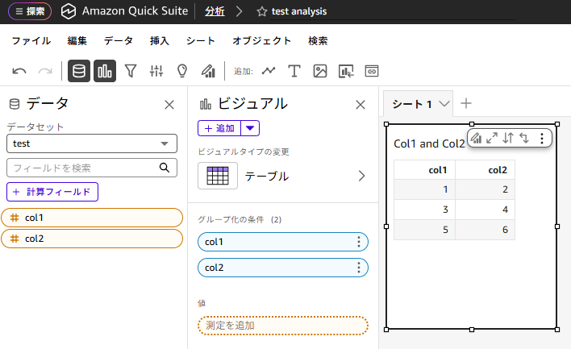Open the test dataset dropdown

click(92, 143)
